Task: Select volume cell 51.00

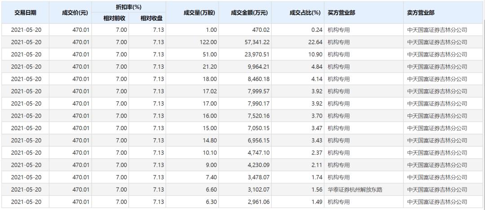Action: [x=210, y=54]
